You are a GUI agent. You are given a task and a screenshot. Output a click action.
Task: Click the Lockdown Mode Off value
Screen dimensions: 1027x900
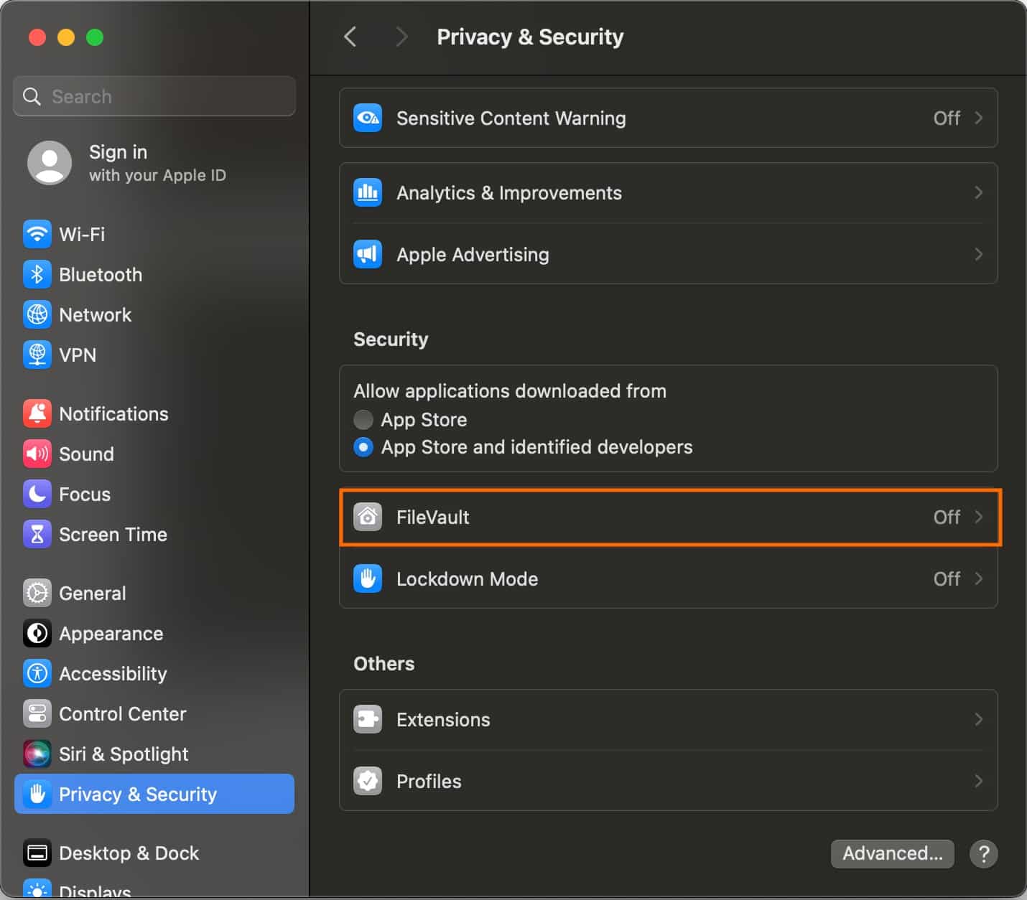coord(947,578)
